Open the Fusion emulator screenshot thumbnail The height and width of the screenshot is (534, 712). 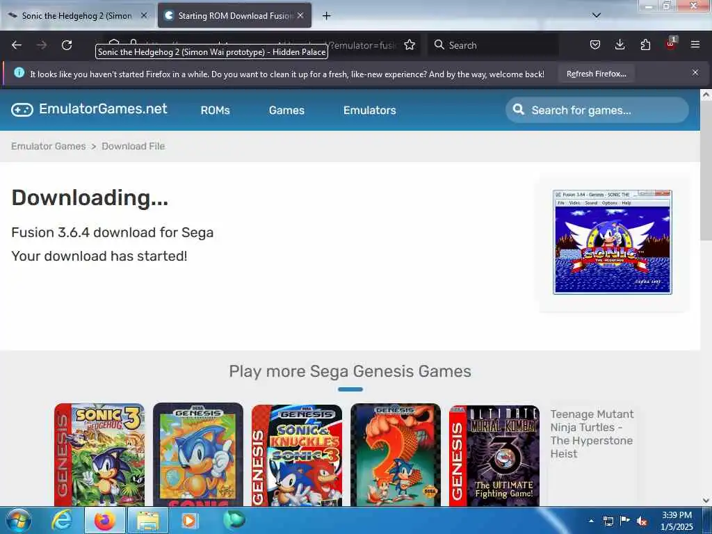tap(612, 242)
